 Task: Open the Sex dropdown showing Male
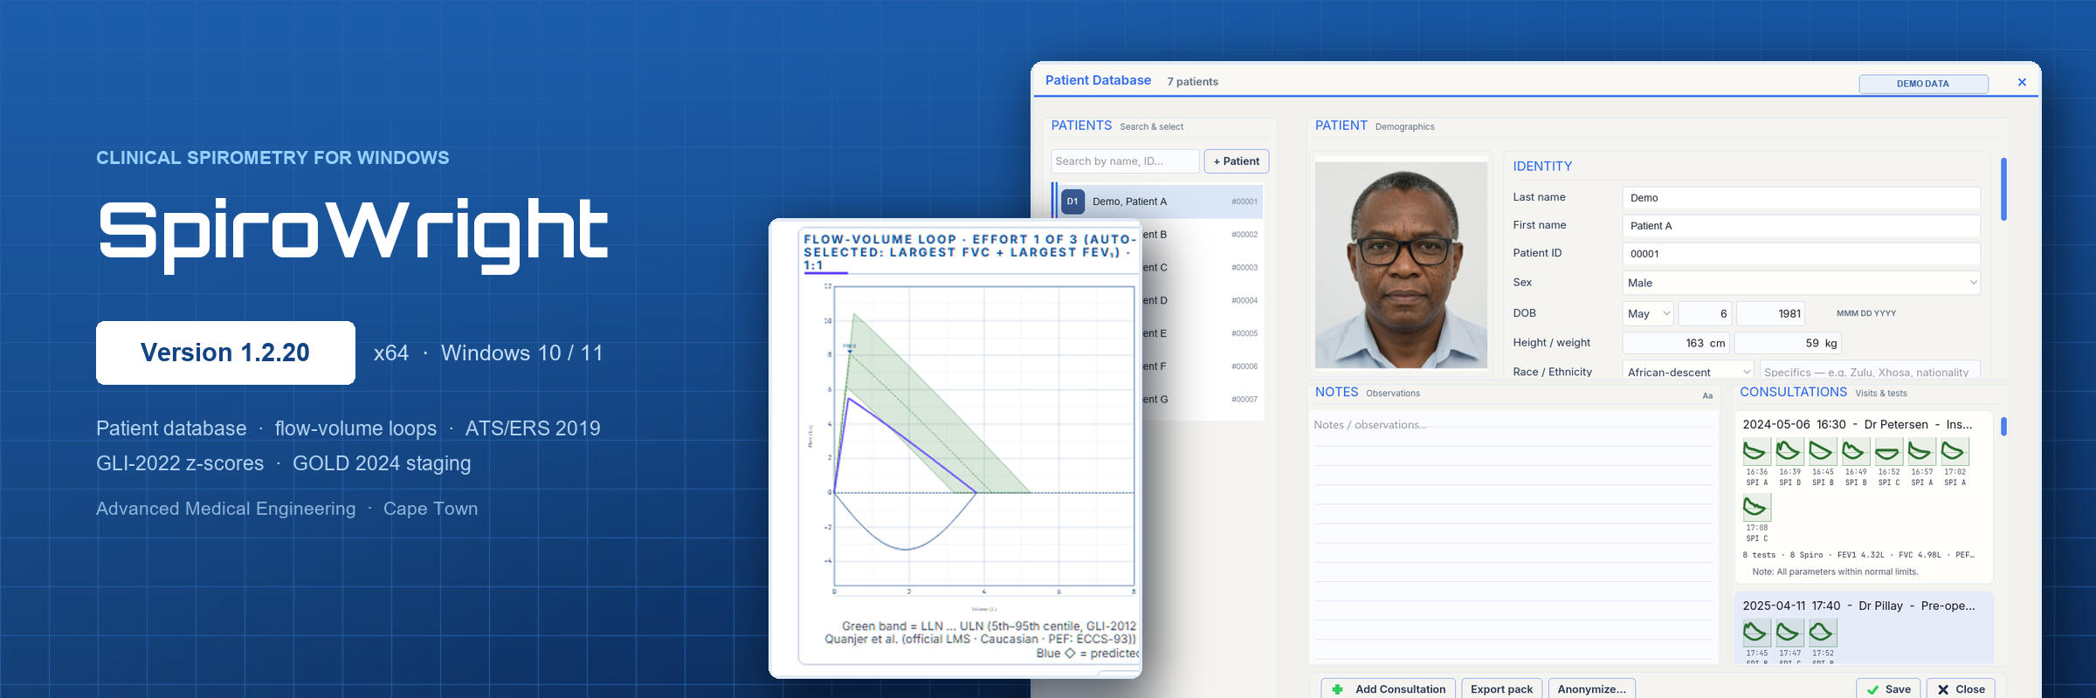[x=1802, y=283]
